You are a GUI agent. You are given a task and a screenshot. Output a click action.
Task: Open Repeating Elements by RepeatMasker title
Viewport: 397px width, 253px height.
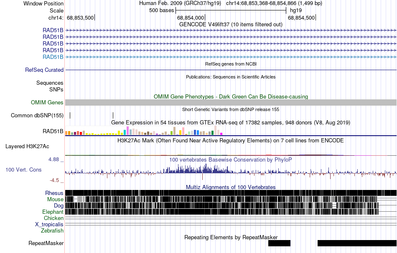pos(231,237)
